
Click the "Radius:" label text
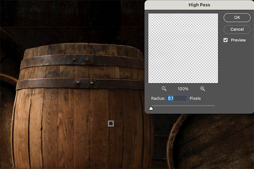[x=158, y=98]
